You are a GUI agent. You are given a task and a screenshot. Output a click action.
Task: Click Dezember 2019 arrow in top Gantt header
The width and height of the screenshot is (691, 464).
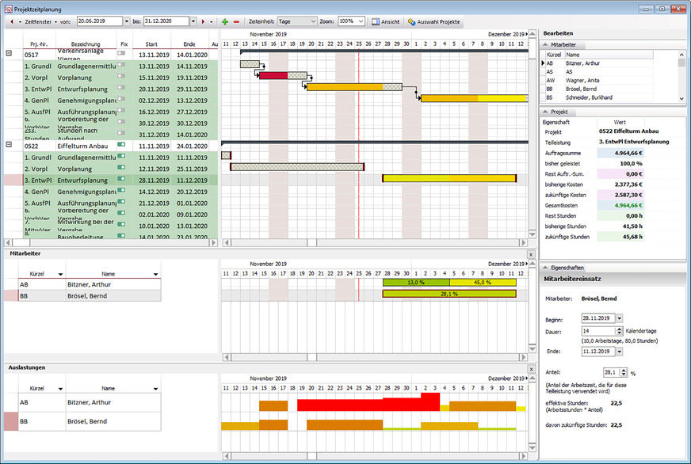click(526, 34)
